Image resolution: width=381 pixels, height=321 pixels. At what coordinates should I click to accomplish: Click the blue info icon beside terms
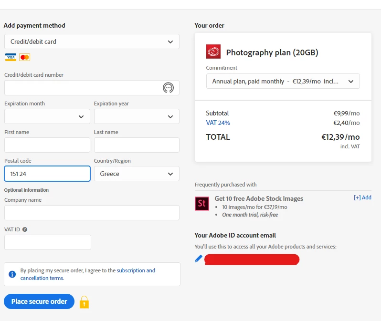[12, 274]
